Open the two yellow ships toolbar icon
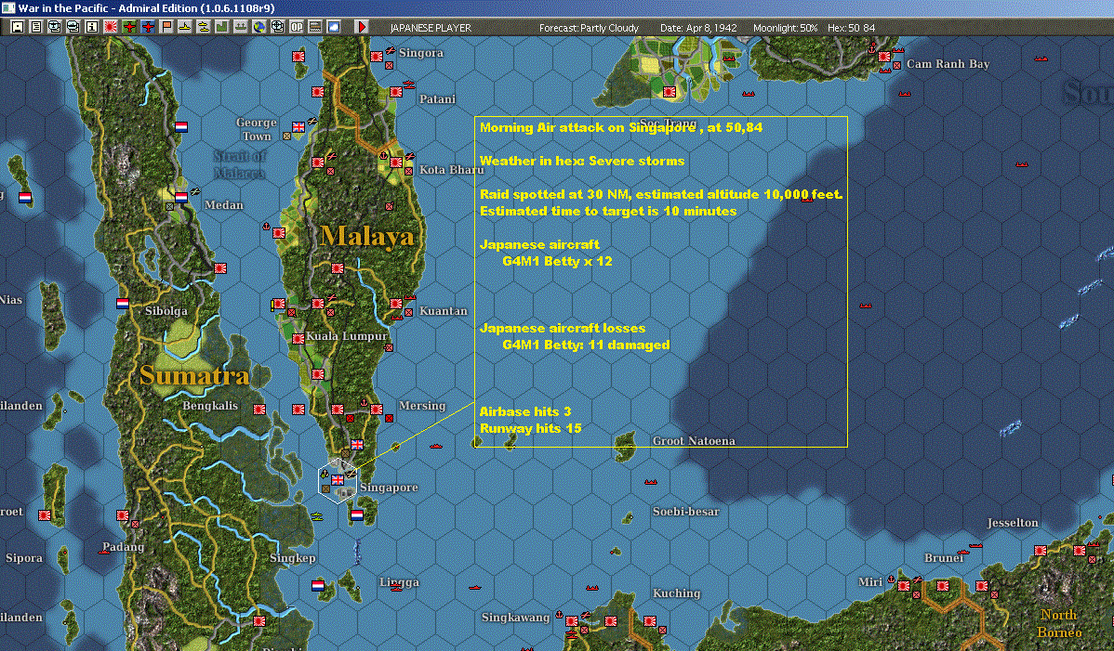The height and width of the screenshot is (651, 1114). pos(204,27)
